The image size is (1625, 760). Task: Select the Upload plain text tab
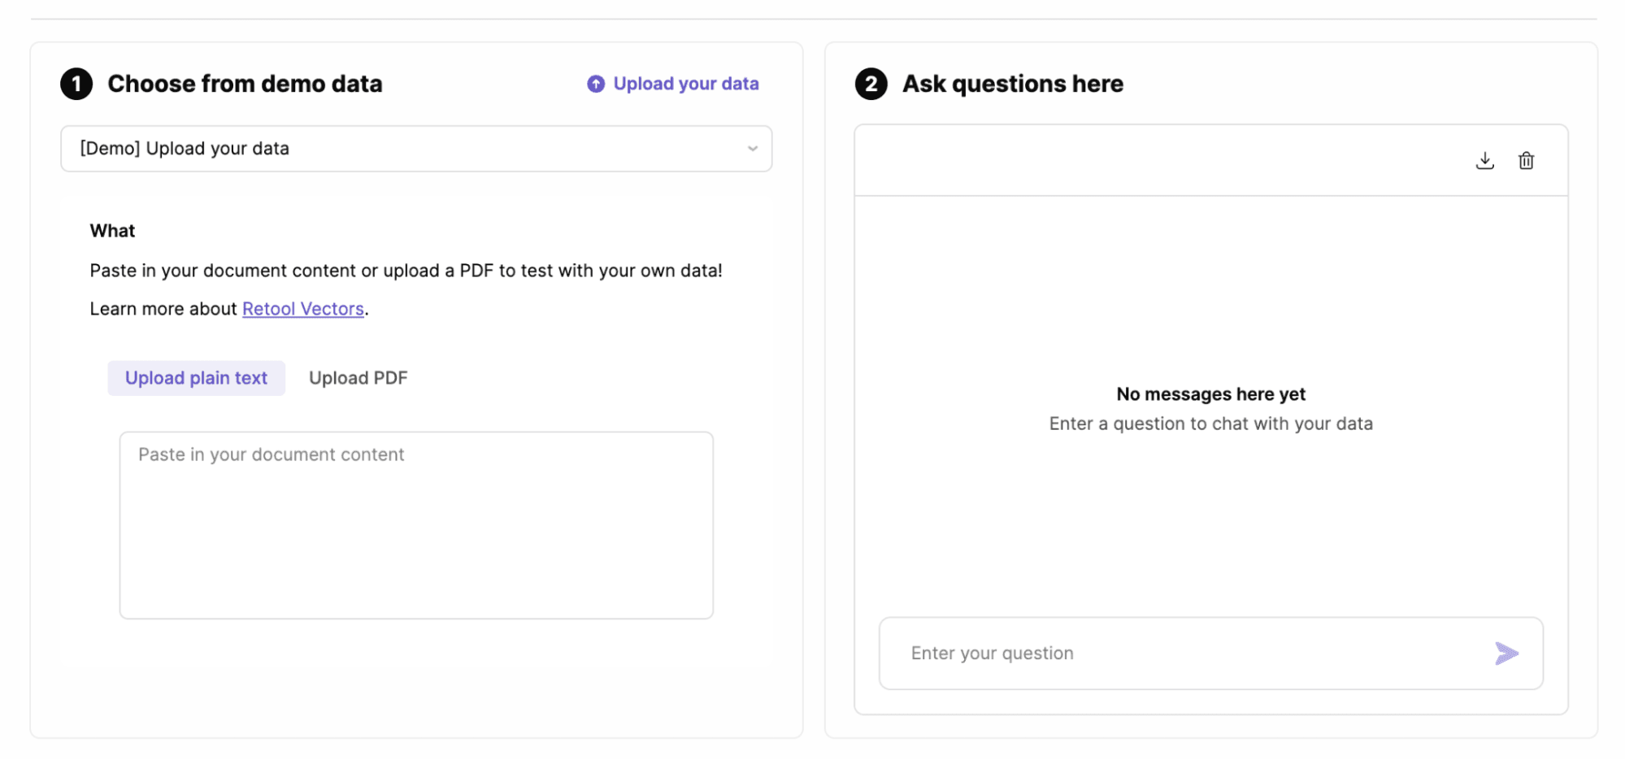(196, 378)
